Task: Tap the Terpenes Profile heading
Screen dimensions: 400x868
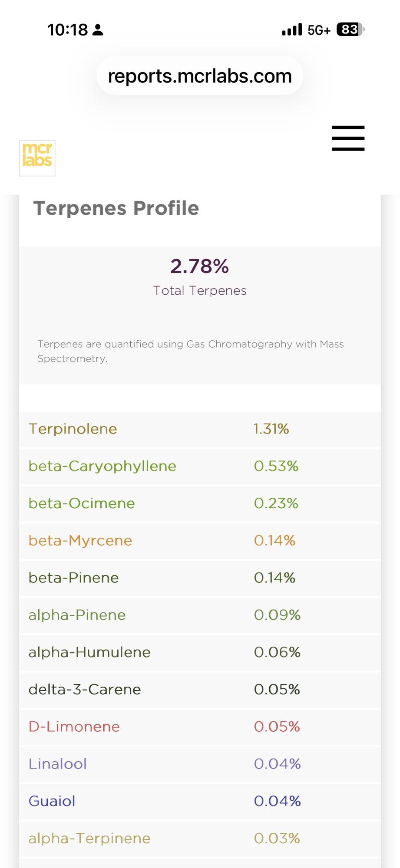Action: 116,208
